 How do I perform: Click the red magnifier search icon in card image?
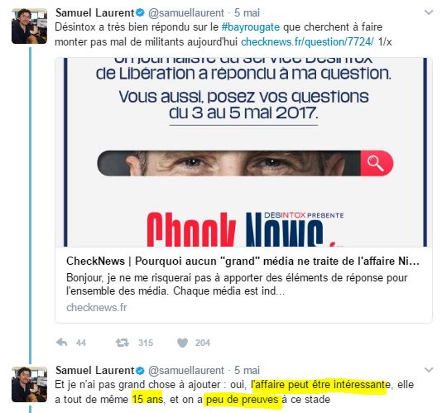coord(376,164)
